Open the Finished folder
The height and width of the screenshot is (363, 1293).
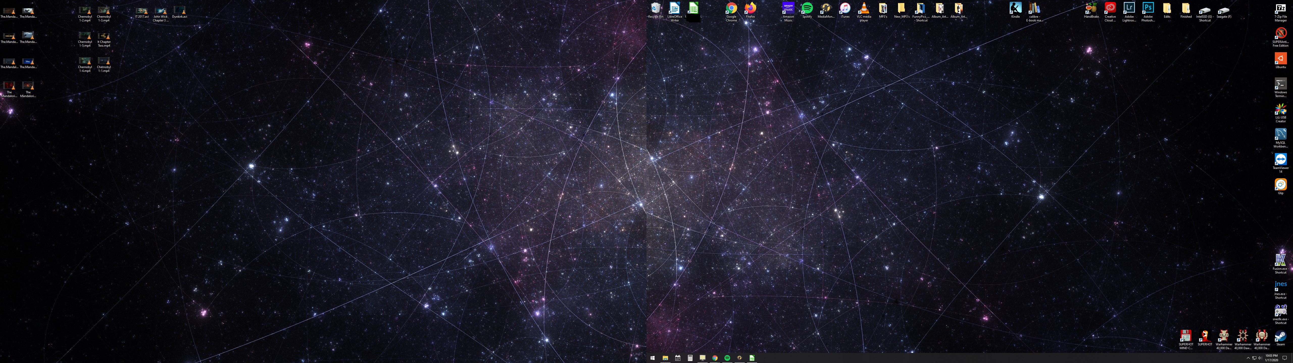(x=1186, y=11)
